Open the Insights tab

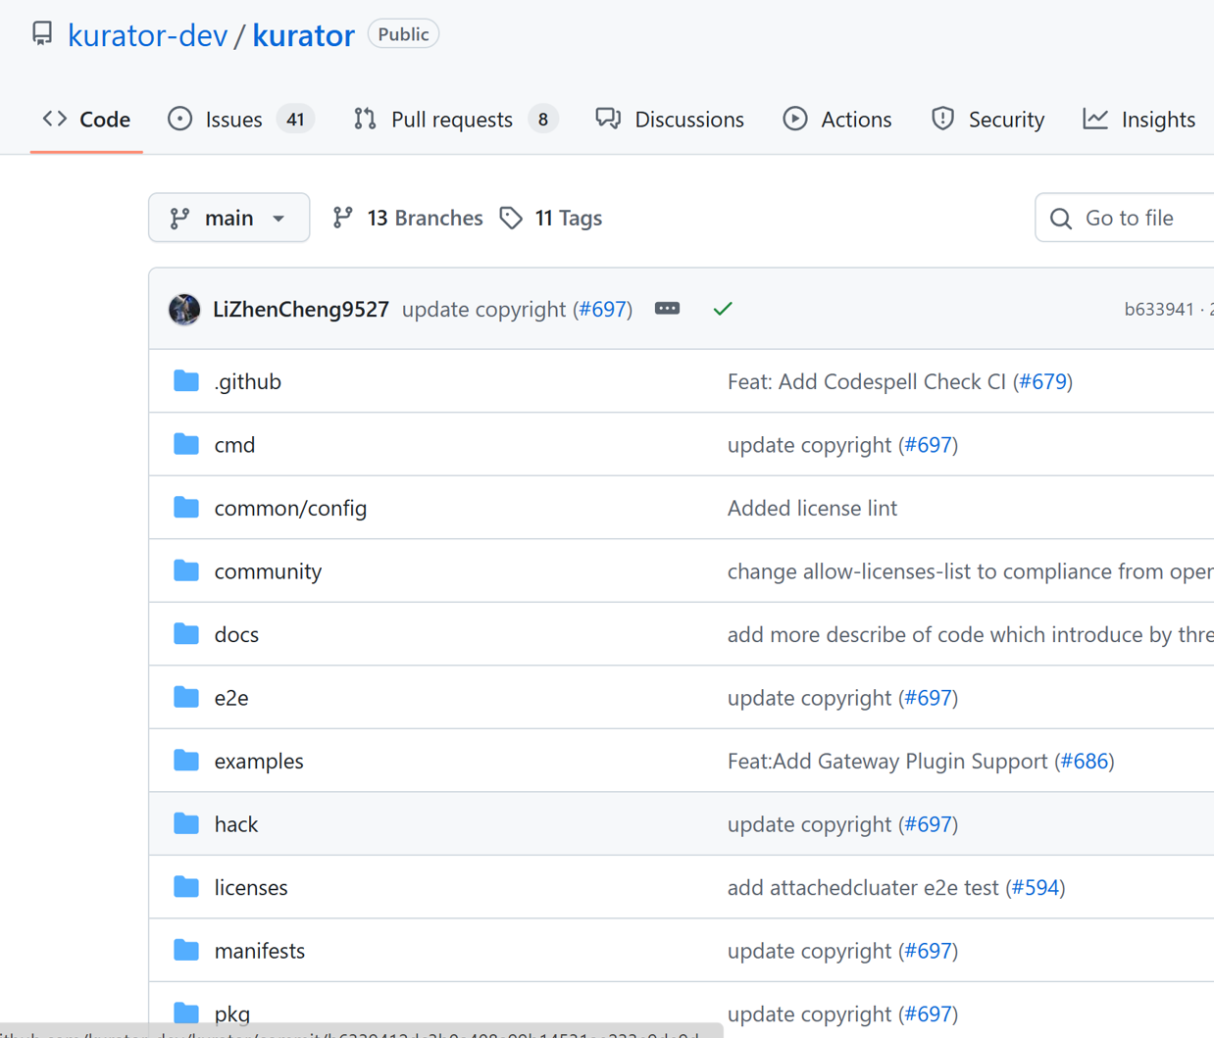pyautogui.click(x=1139, y=120)
